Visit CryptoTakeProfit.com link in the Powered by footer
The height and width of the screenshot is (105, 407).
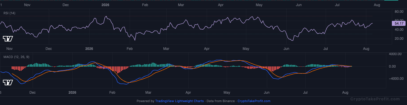coord(254,101)
